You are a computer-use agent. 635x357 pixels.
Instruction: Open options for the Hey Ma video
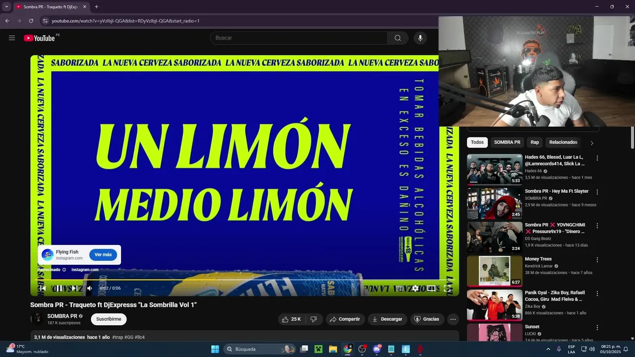pos(597,192)
